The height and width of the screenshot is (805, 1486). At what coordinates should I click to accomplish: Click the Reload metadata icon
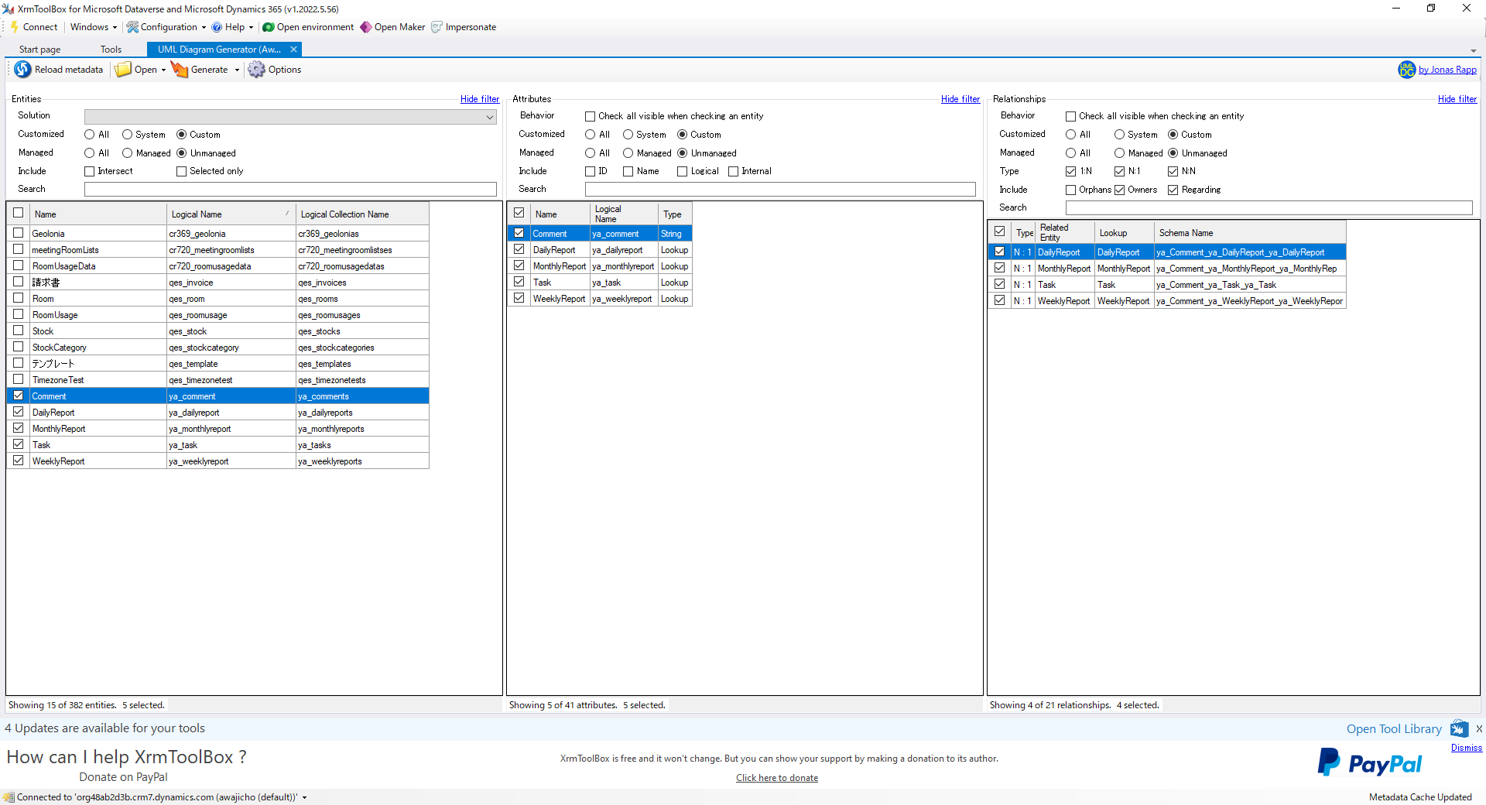coord(22,70)
